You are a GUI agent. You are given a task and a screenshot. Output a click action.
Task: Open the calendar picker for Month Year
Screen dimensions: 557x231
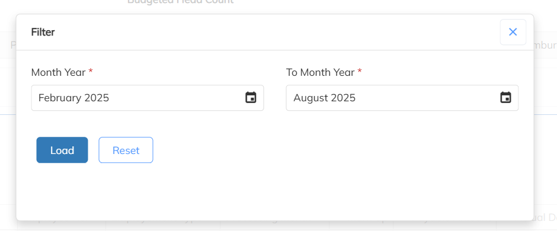(x=251, y=98)
